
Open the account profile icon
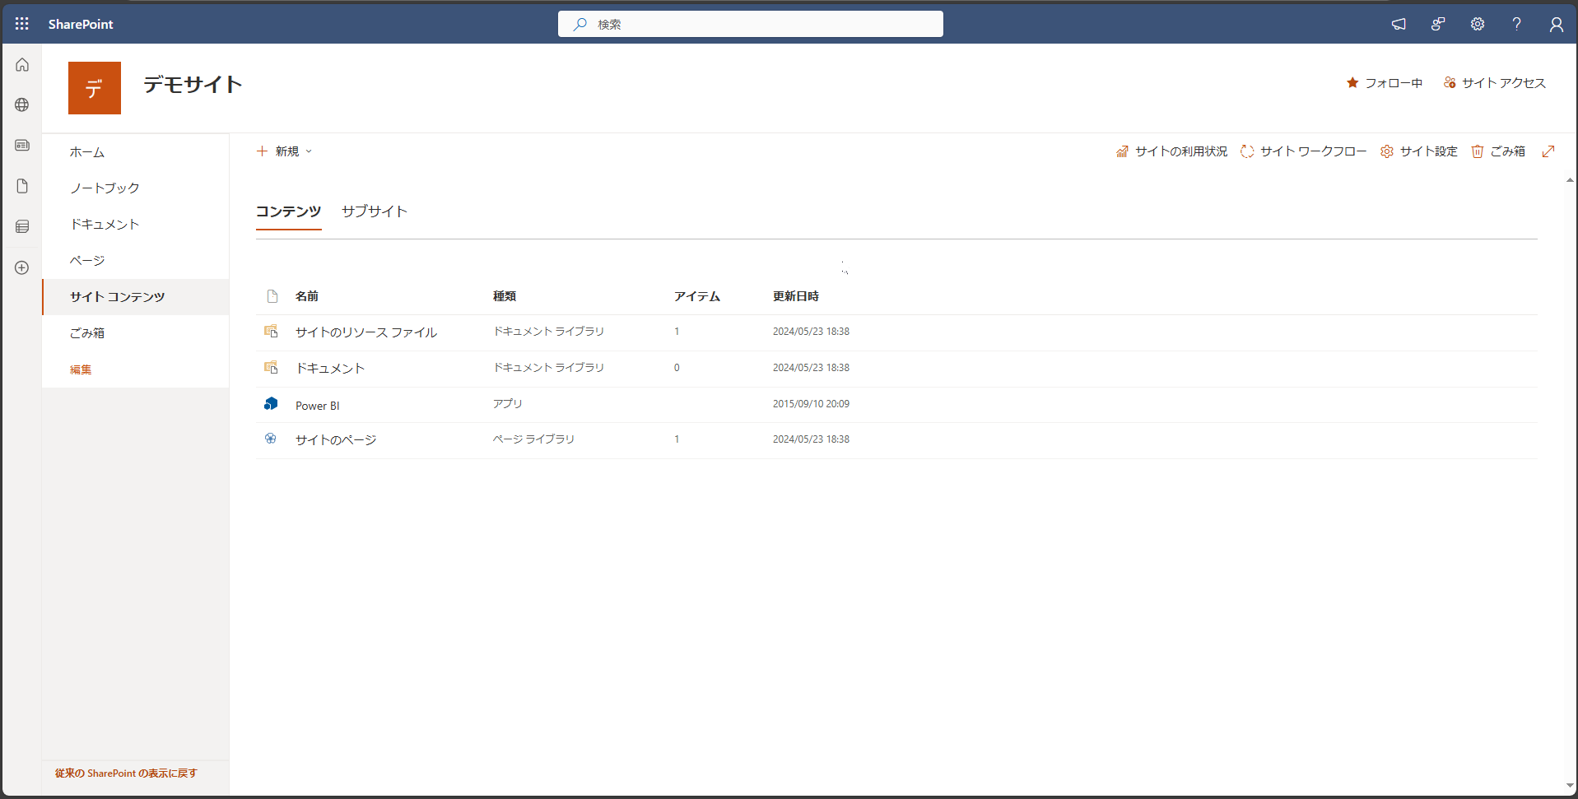tap(1557, 24)
